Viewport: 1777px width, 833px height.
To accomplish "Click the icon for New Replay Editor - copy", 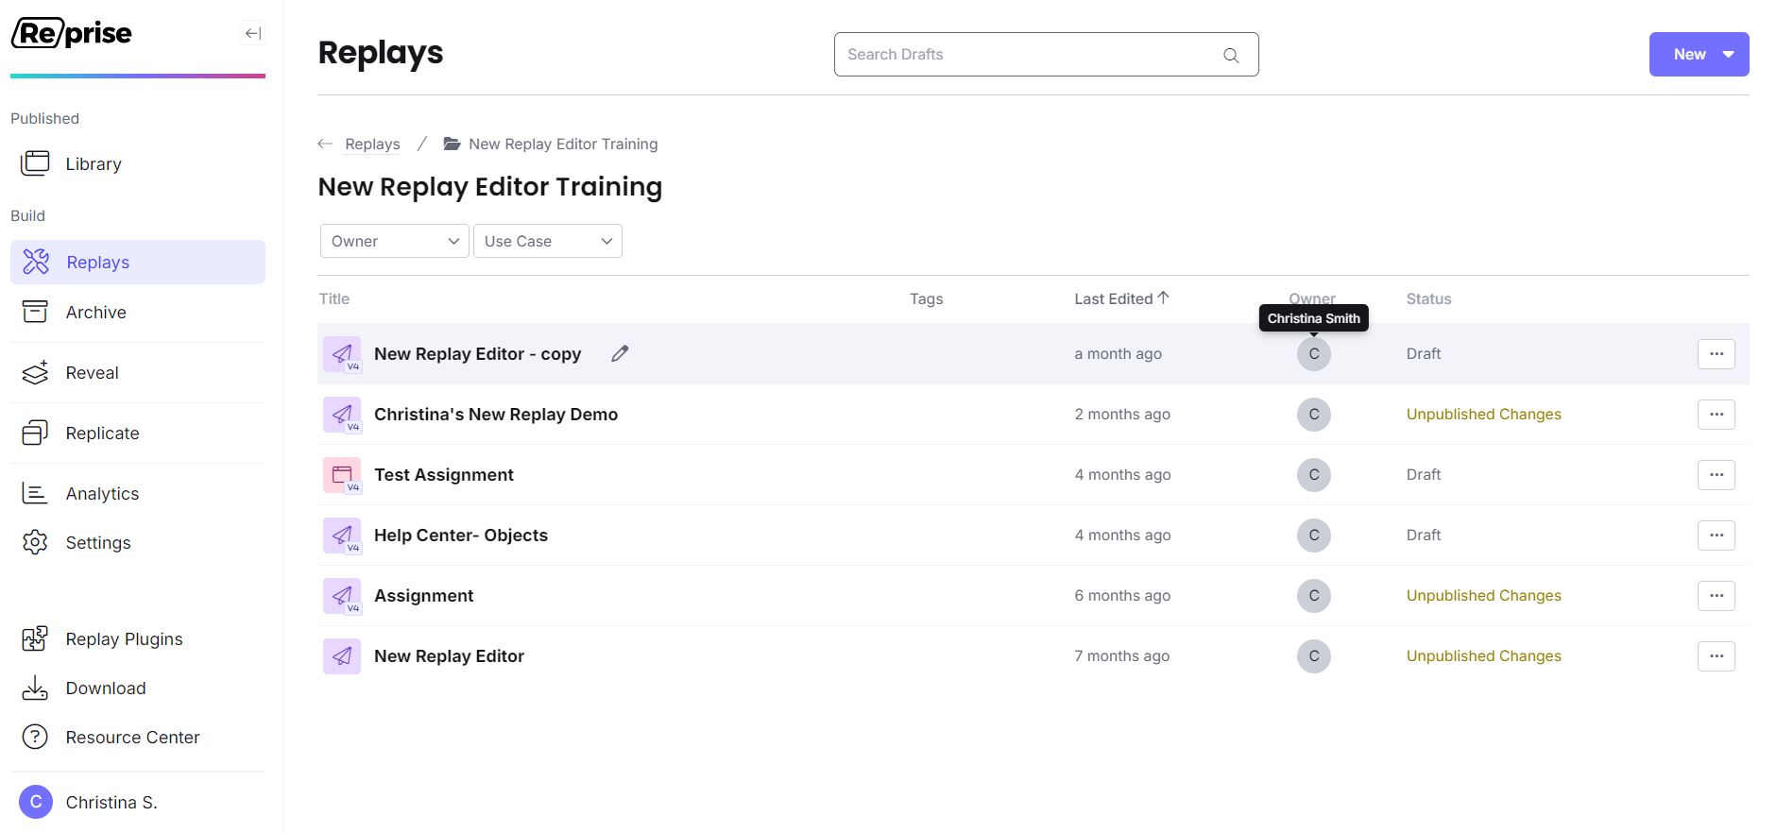I will click(342, 354).
